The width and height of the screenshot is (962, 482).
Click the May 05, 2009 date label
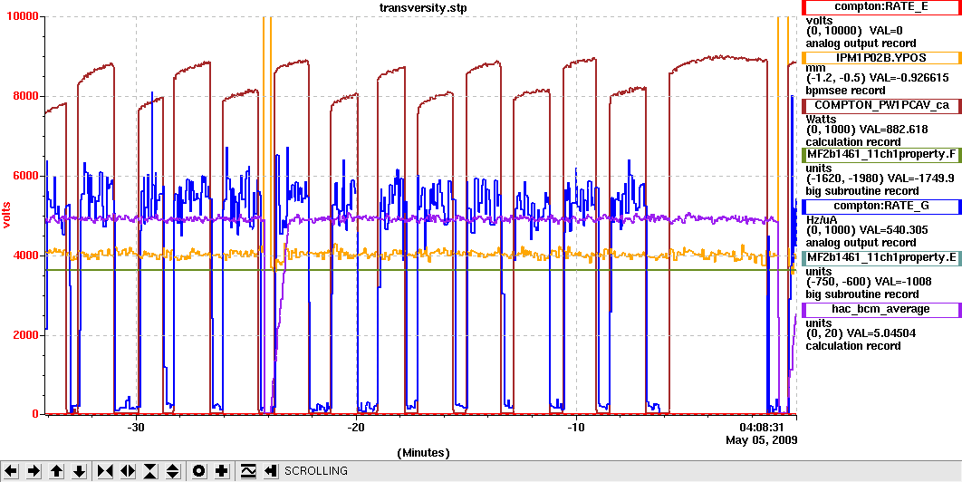761,440
